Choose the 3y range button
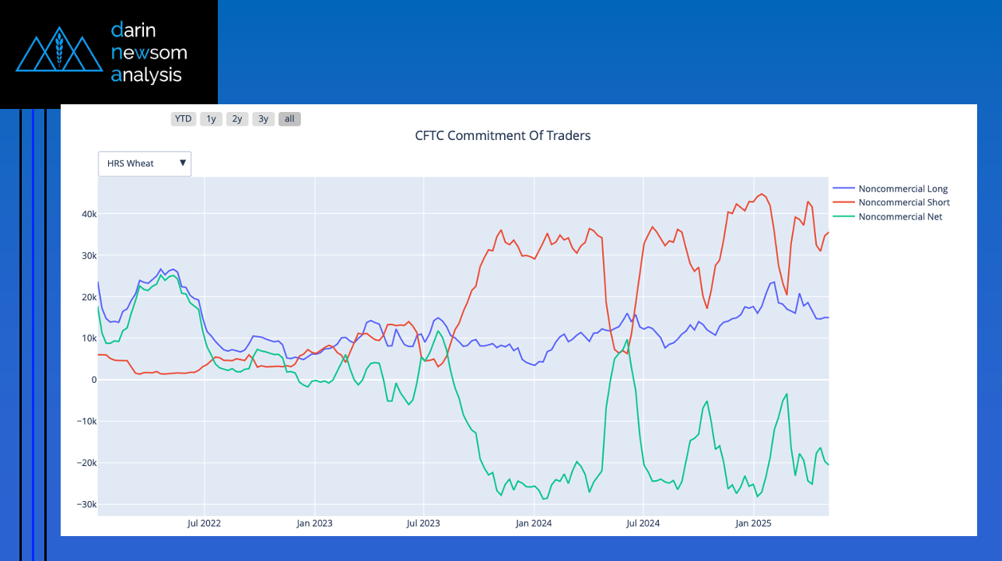The height and width of the screenshot is (561, 1002). point(264,119)
